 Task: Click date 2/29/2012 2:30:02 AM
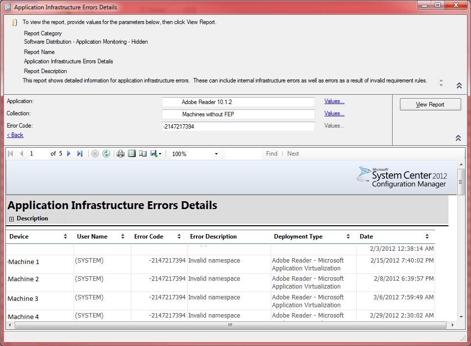402,316
